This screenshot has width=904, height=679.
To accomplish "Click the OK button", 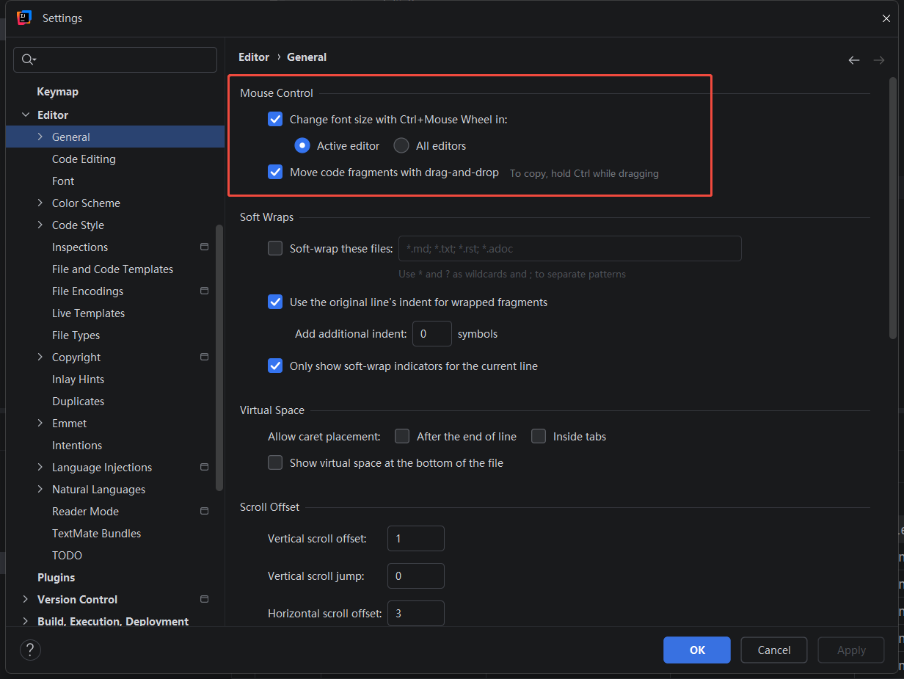I will (x=697, y=650).
